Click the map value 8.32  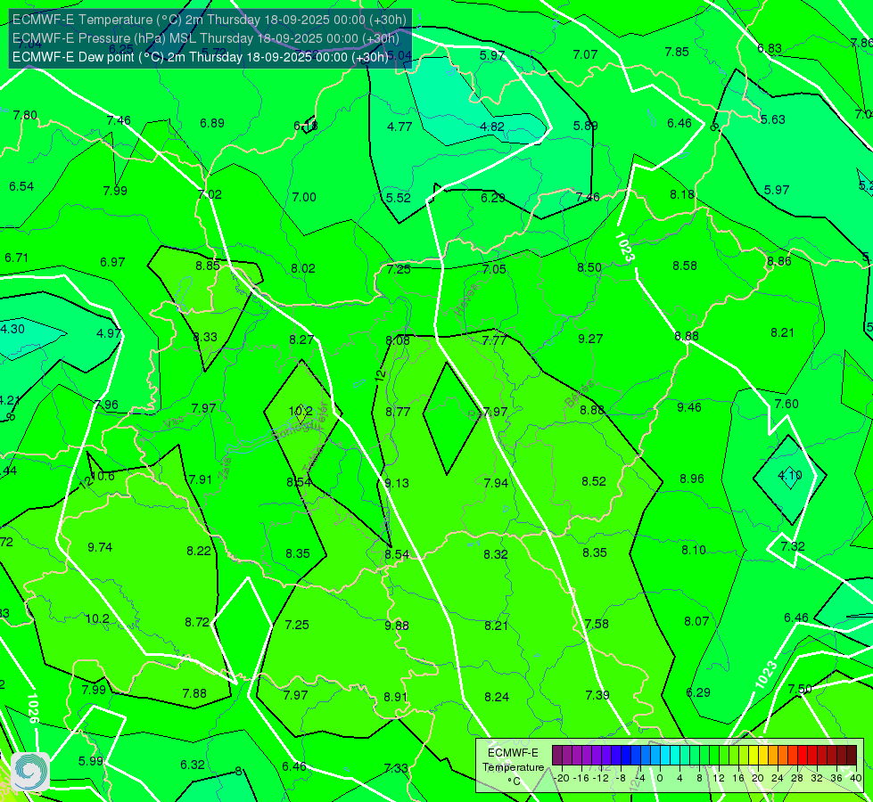tap(495, 555)
